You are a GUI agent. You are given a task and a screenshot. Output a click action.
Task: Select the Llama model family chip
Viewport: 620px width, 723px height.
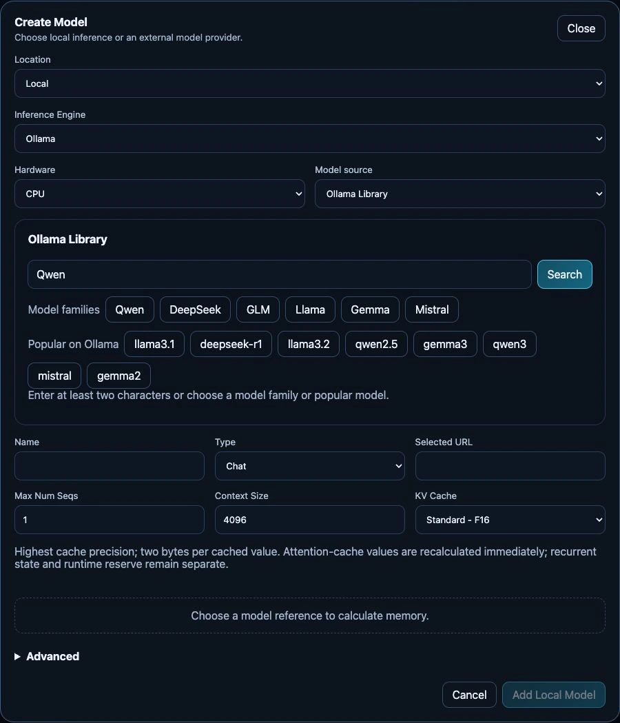click(310, 309)
